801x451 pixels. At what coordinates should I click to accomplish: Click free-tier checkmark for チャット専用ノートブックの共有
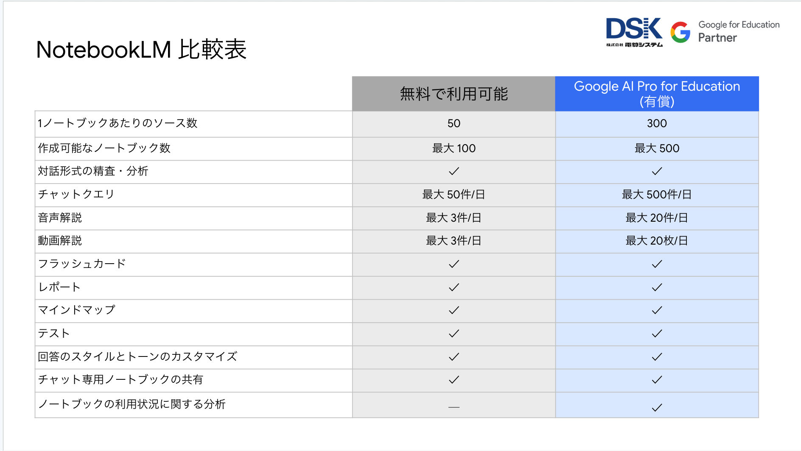(x=454, y=380)
